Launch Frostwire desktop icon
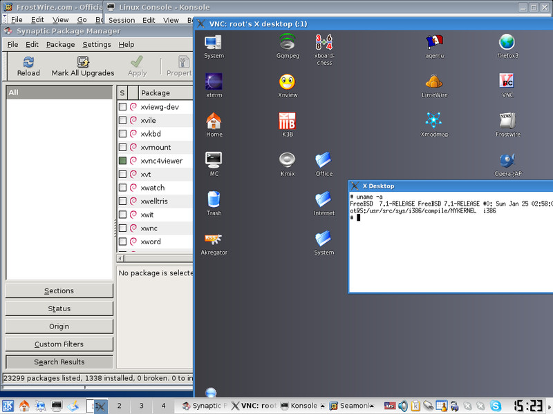 coord(507,121)
